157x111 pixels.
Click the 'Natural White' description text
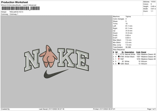130,54
